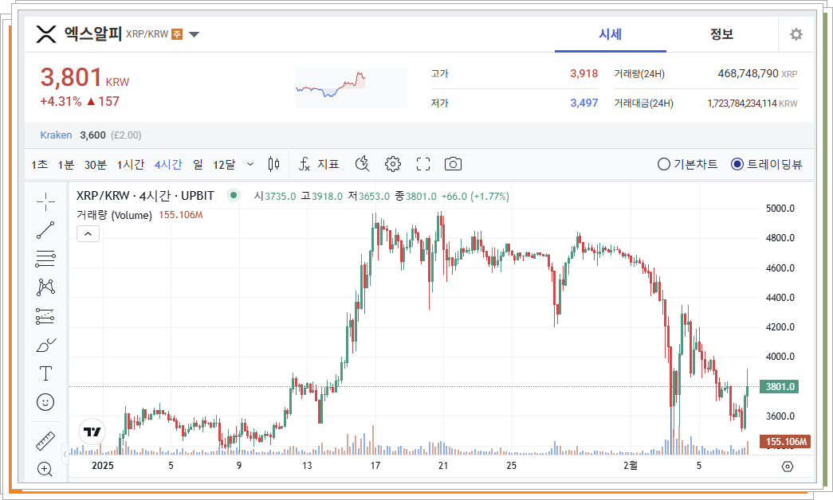Set chart interval to 1시간
833x500 pixels.
(x=131, y=165)
